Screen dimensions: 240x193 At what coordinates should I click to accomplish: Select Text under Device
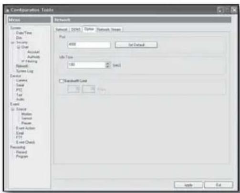19,95
